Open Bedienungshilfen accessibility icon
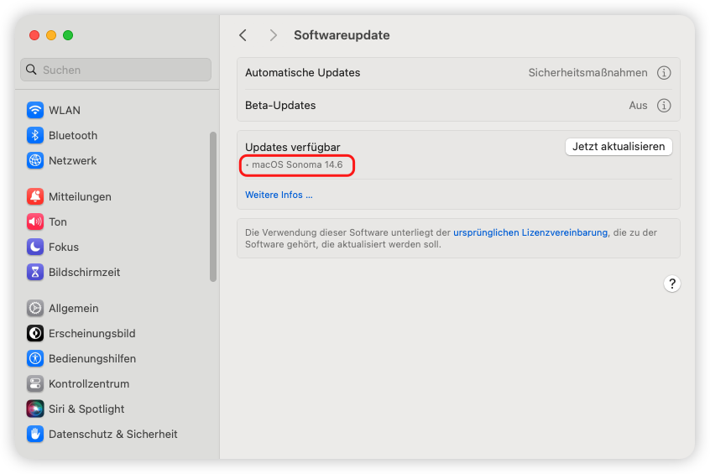This screenshot has height=474, width=710. point(35,358)
